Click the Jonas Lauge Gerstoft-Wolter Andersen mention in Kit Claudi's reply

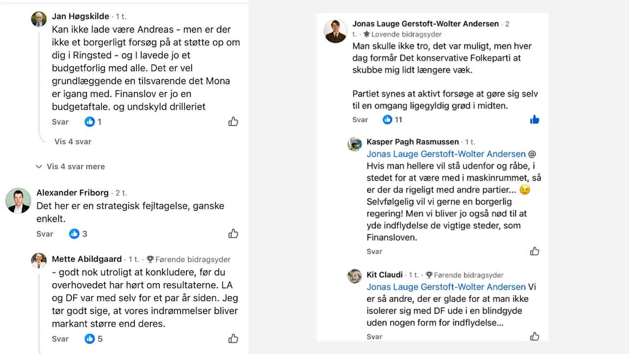tap(446, 287)
